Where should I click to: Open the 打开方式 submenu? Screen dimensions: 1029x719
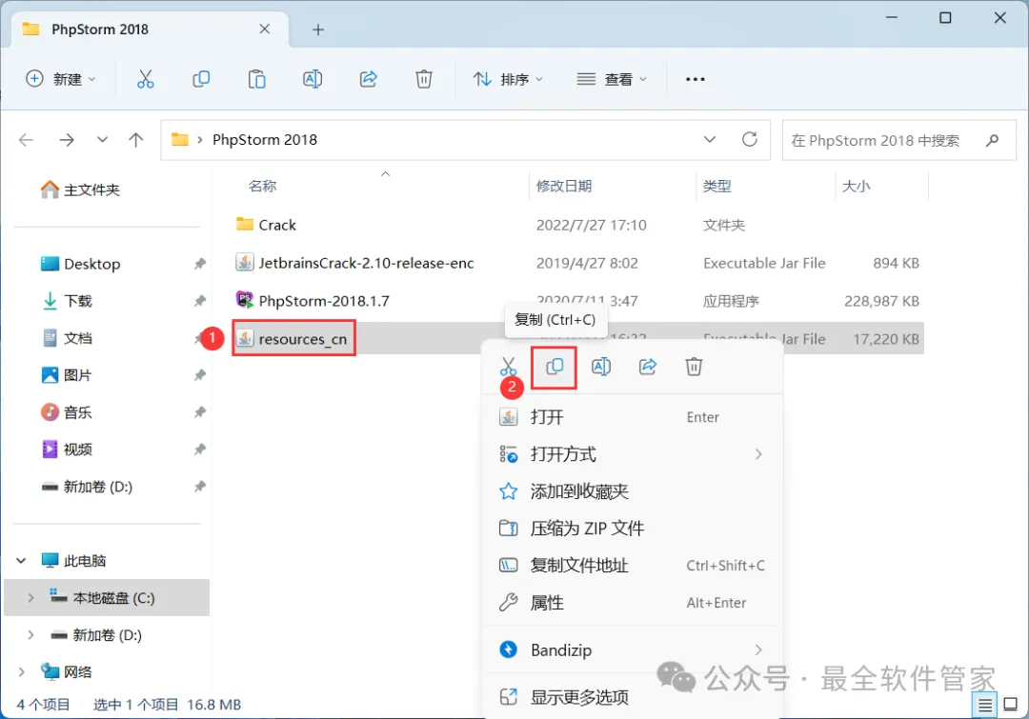pos(633,454)
